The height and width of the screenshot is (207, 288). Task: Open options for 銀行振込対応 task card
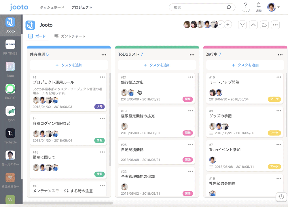(191, 77)
